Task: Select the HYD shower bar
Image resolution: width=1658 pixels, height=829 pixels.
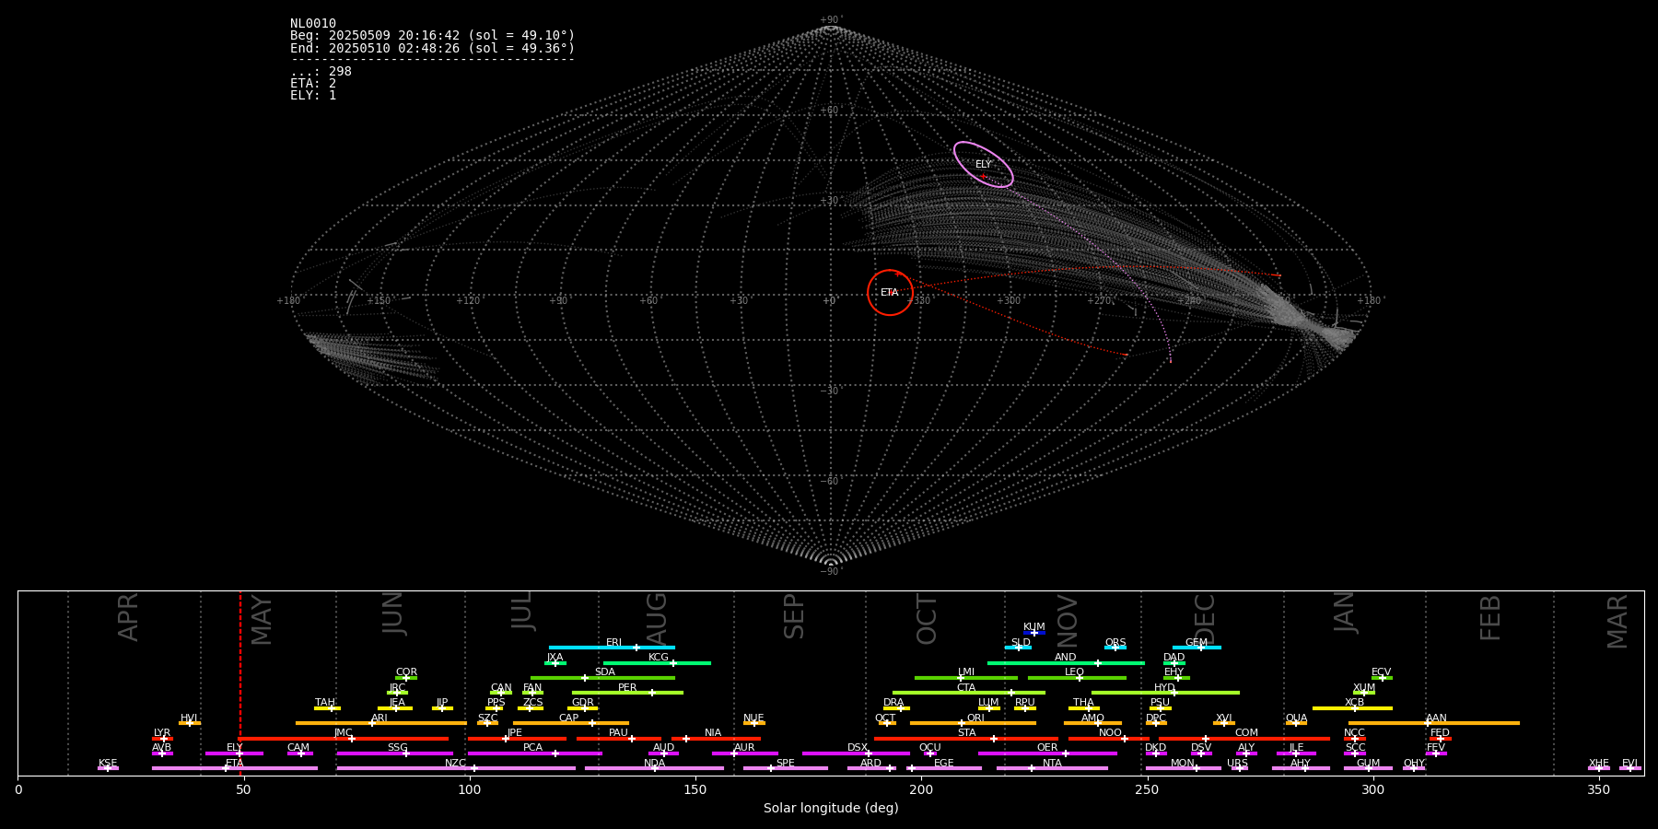Action: 1165,693
